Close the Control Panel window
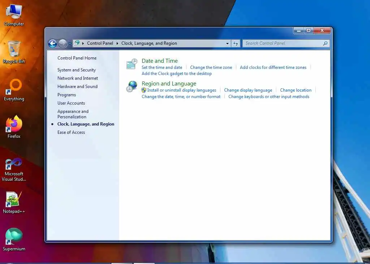This screenshot has height=264, width=370. [x=322, y=31]
